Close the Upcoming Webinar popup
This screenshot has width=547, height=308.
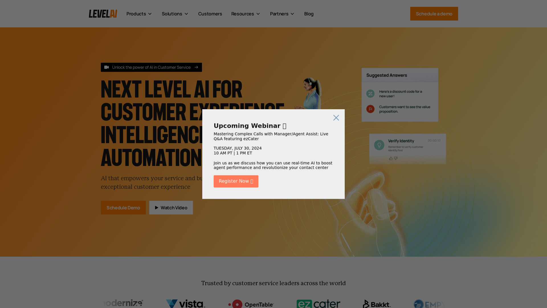[x=336, y=118]
